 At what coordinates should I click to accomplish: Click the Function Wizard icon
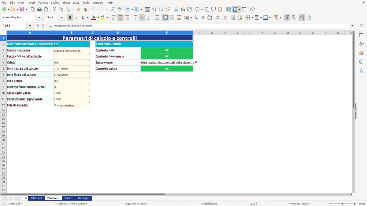pyautogui.click(x=38, y=26)
